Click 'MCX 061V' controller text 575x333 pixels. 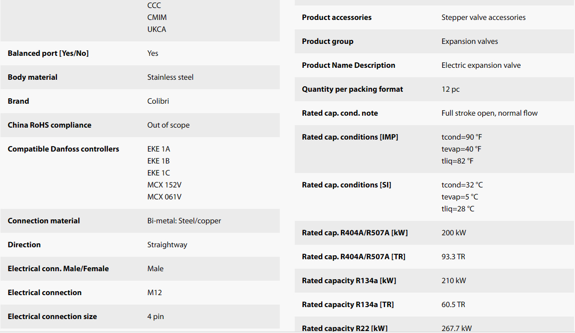(164, 197)
